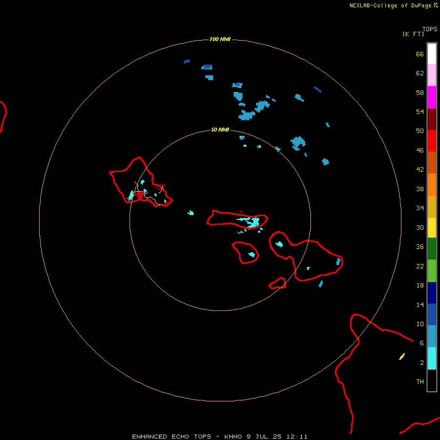This screenshot has height=440, width=440.
Task: Click the "58" legend value
Action: click(x=420, y=92)
